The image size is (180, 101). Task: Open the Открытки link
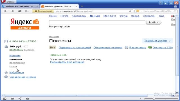[x=149, y=16]
